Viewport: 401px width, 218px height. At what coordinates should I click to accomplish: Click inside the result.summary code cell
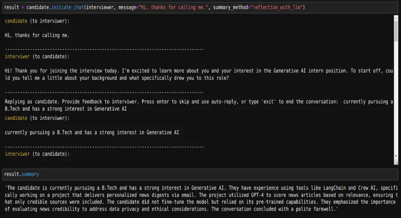200,174
